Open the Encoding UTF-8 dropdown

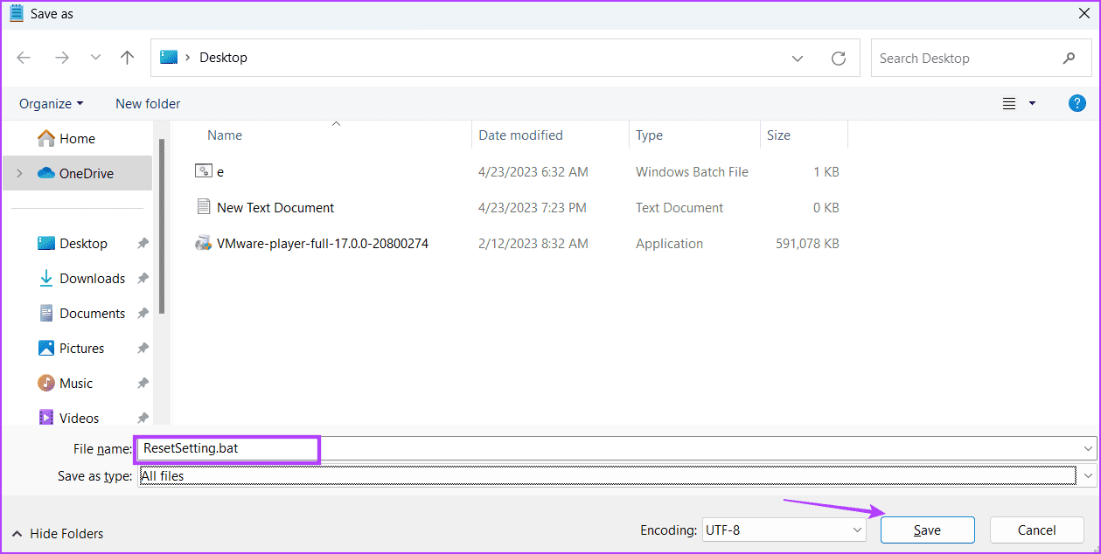pos(784,530)
